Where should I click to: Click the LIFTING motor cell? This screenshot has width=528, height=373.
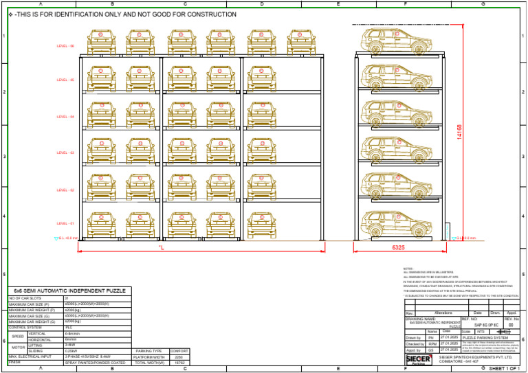[45, 346]
